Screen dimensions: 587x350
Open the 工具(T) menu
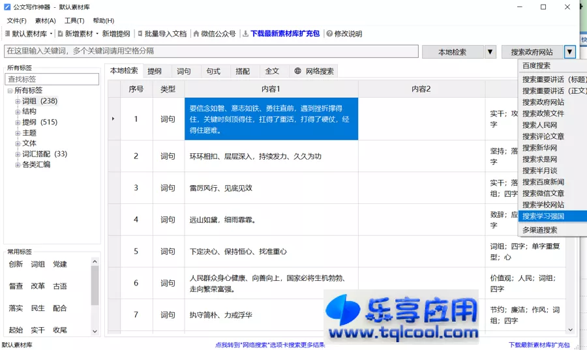click(74, 21)
